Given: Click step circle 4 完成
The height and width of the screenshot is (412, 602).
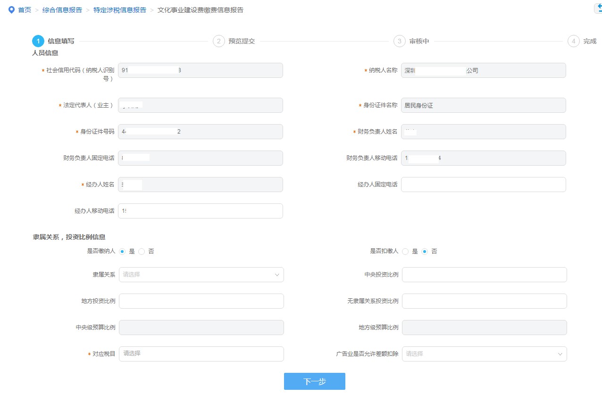Looking at the screenshot, I should pyautogui.click(x=573, y=41).
